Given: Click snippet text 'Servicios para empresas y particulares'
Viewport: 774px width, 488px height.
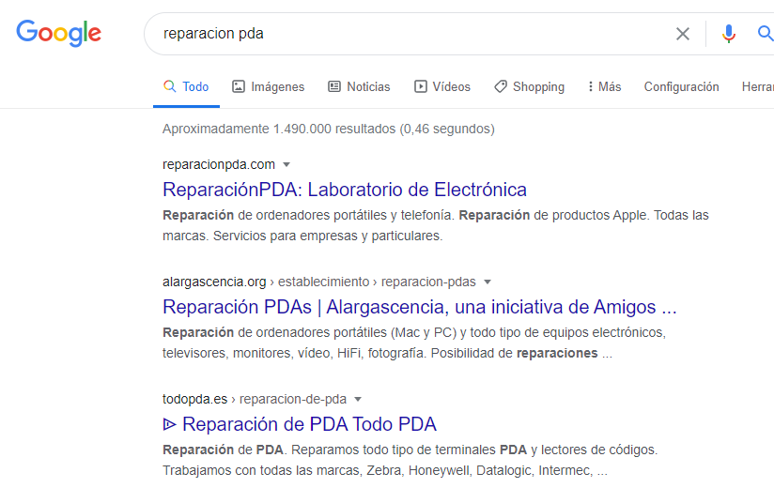Looking at the screenshot, I should 327,236.
